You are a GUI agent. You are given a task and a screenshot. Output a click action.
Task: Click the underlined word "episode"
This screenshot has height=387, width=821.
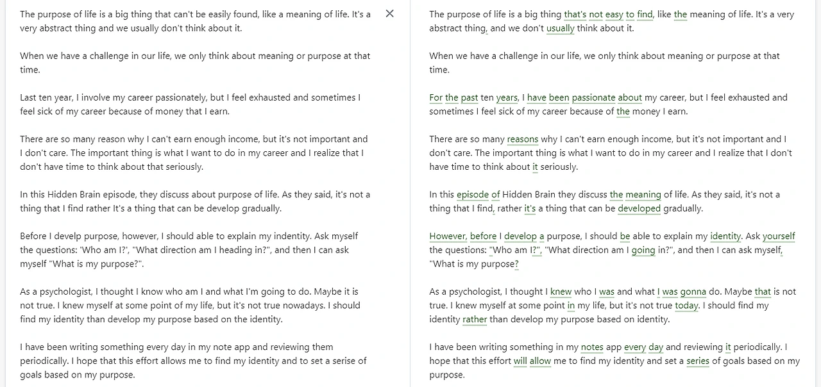(473, 195)
